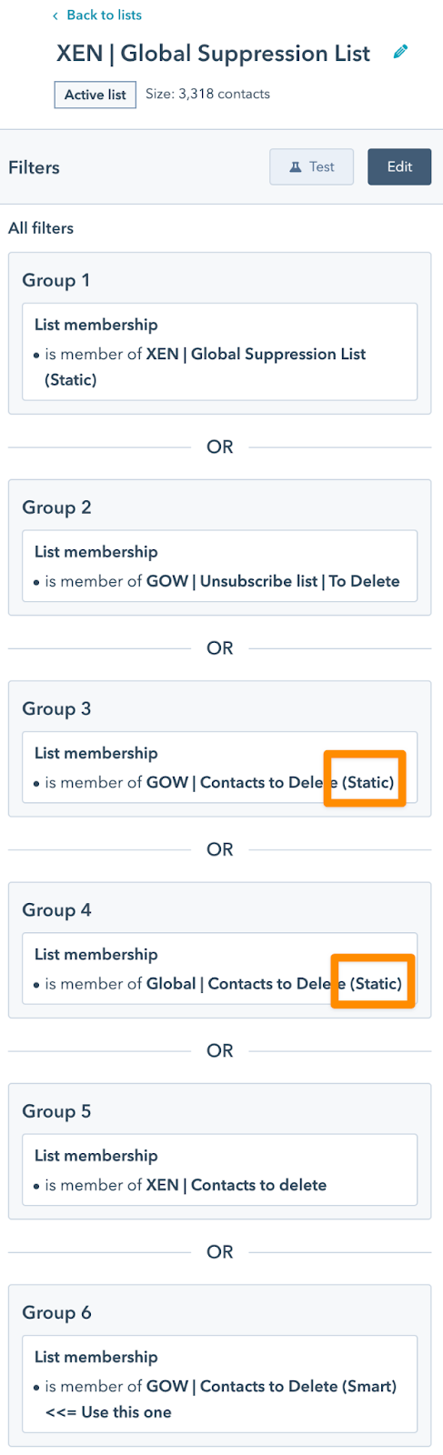Open the Edit filters button
Screen dimensions: 443x1455
coord(399,167)
